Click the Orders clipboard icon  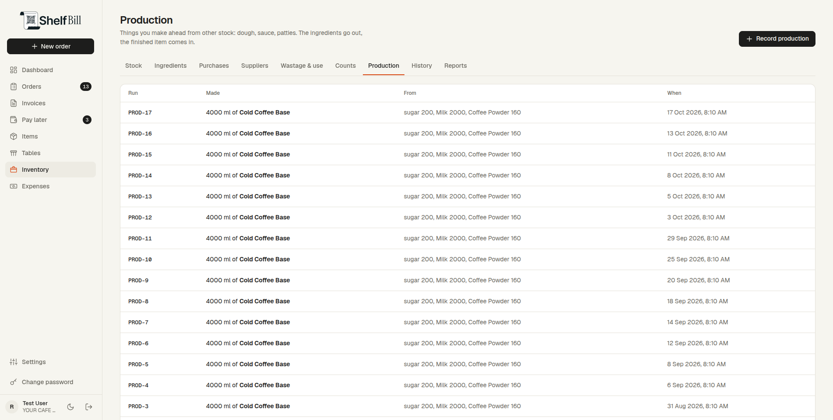coord(14,87)
